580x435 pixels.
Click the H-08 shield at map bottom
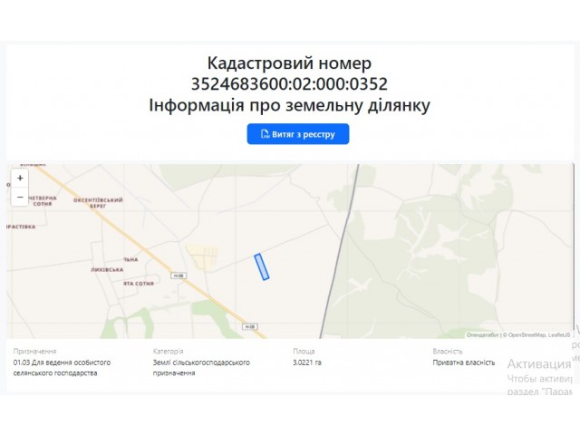[x=250, y=326]
